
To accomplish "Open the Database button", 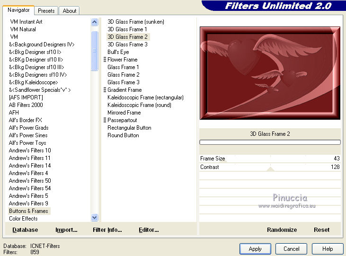I will click(x=25, y=230).
